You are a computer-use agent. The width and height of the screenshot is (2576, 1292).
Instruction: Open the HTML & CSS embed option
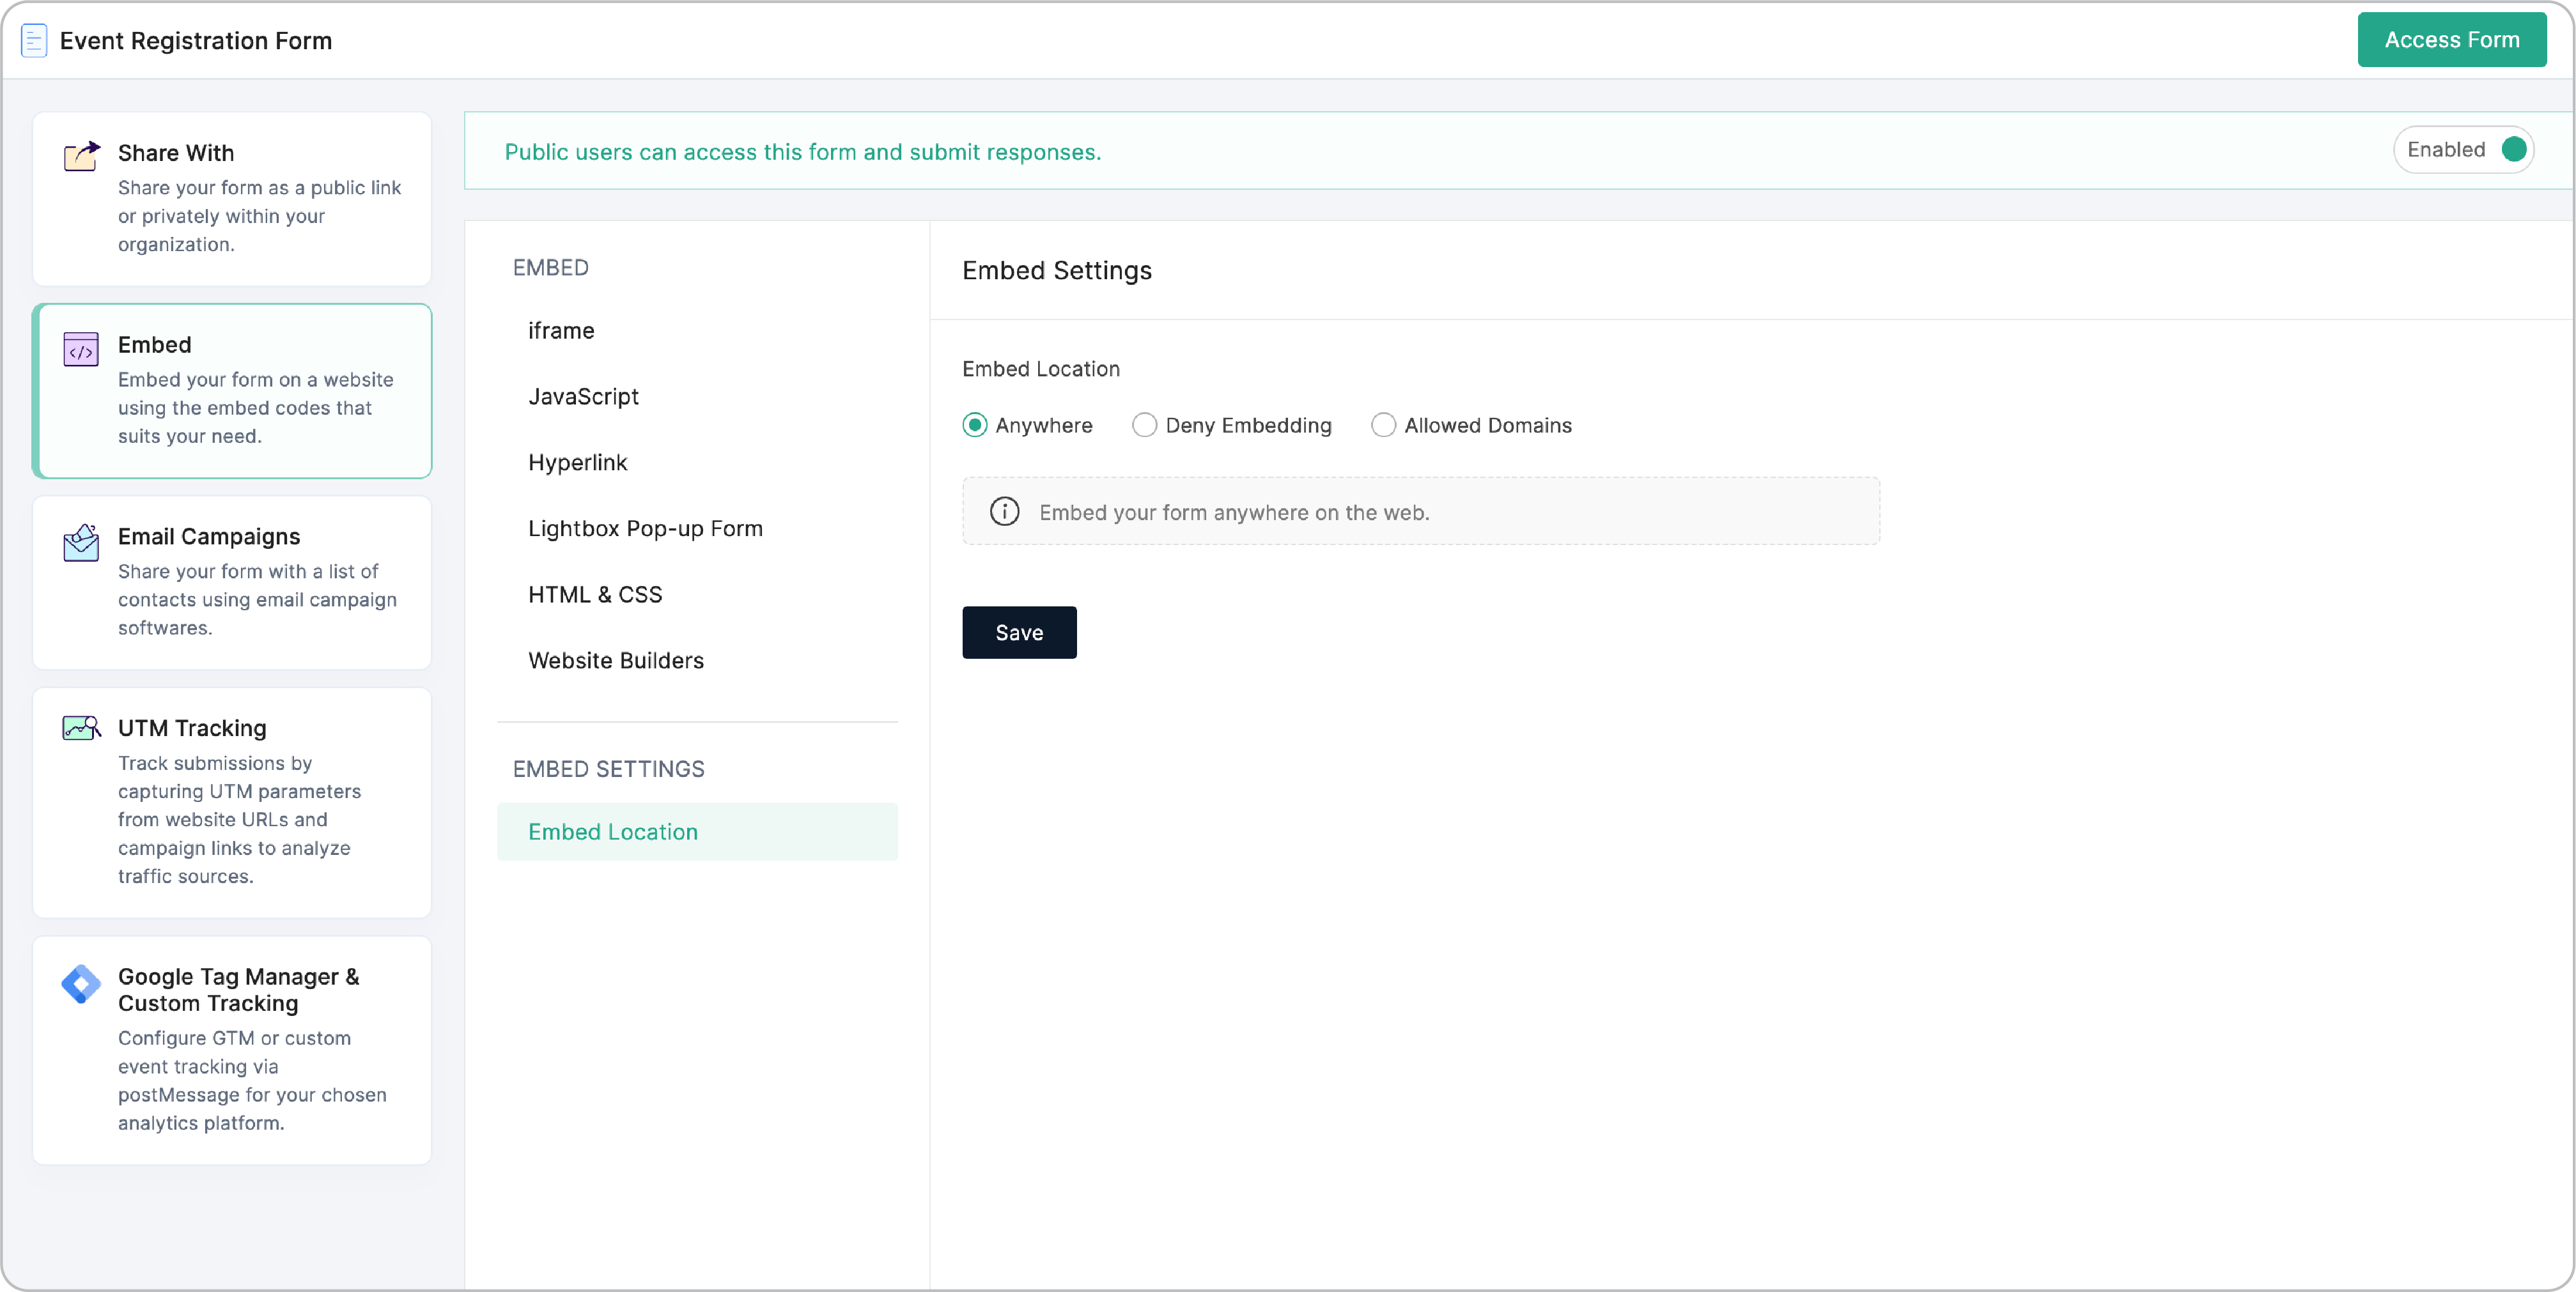click(x=595, y=595)
